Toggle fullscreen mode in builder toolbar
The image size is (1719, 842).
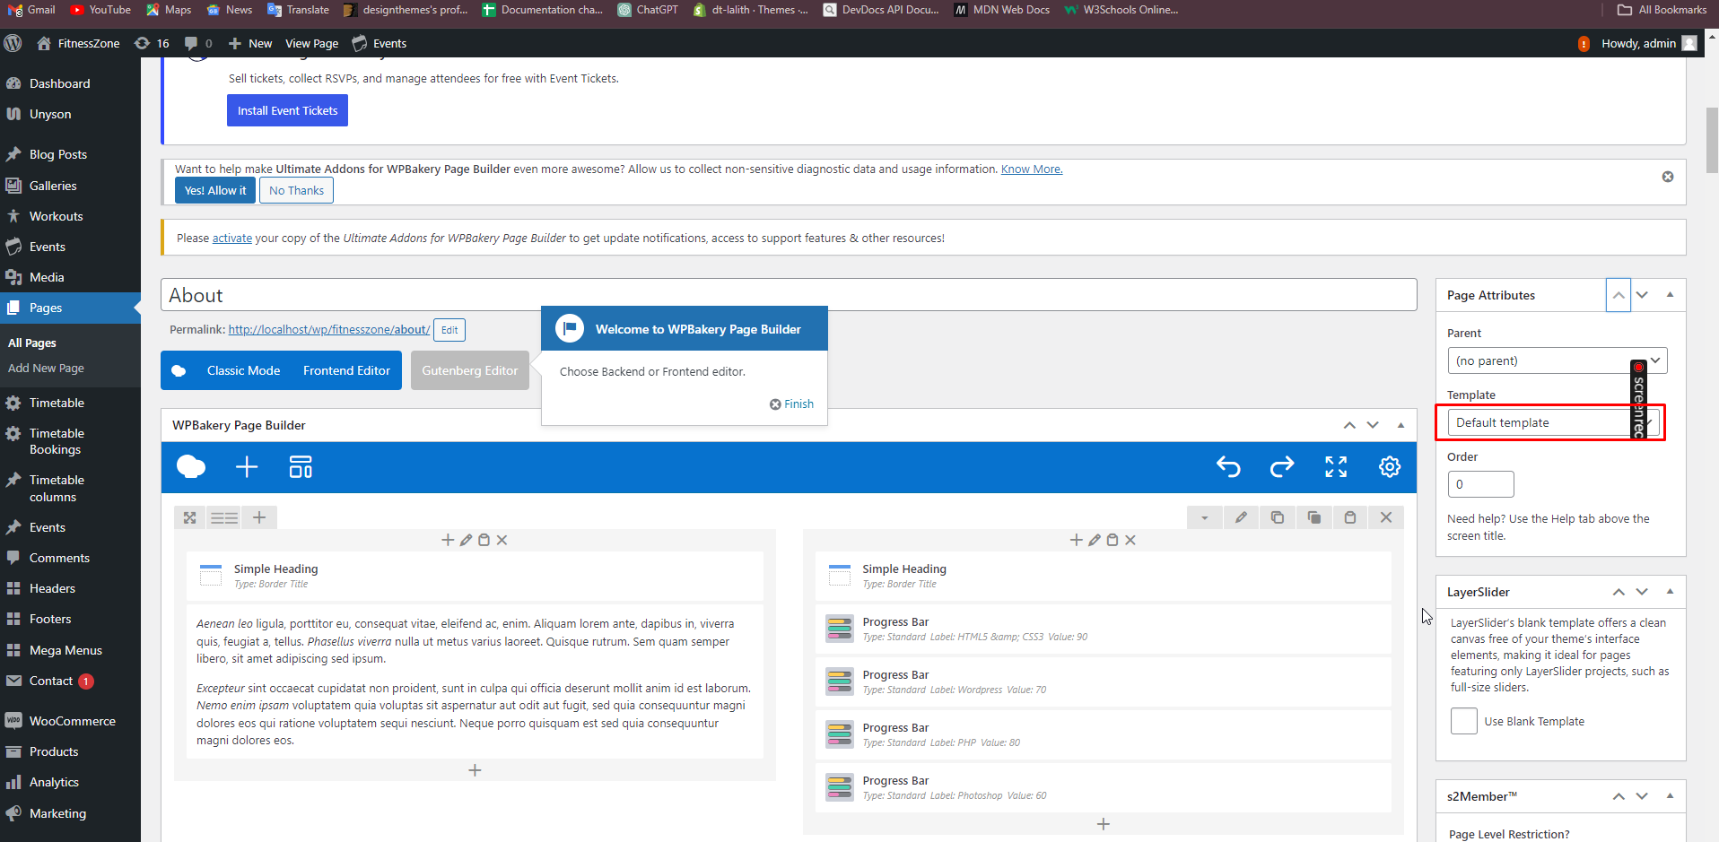point(1336,467)
